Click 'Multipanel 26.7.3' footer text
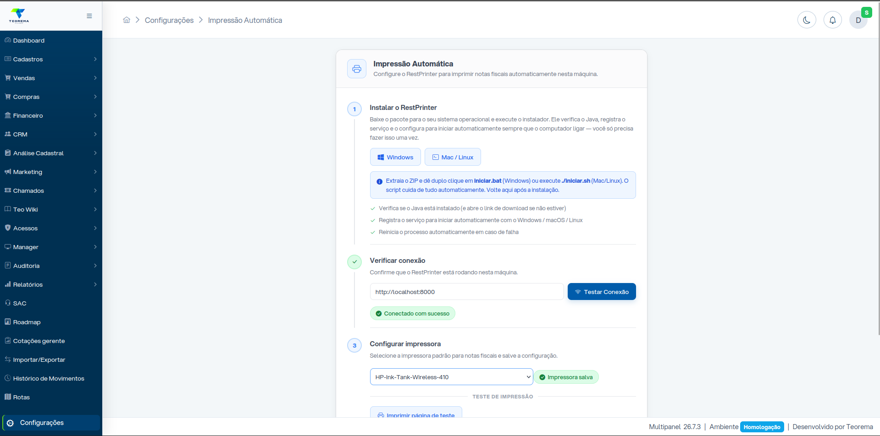Viewport: 880px width, 436px height. (675, 427)
